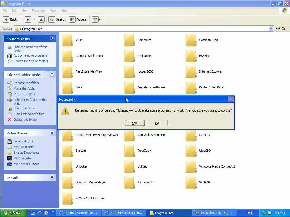Open the Search pane from toolbar
This screenshot has width=290, height=217.
pyautogui.click(x=57, y=19)
